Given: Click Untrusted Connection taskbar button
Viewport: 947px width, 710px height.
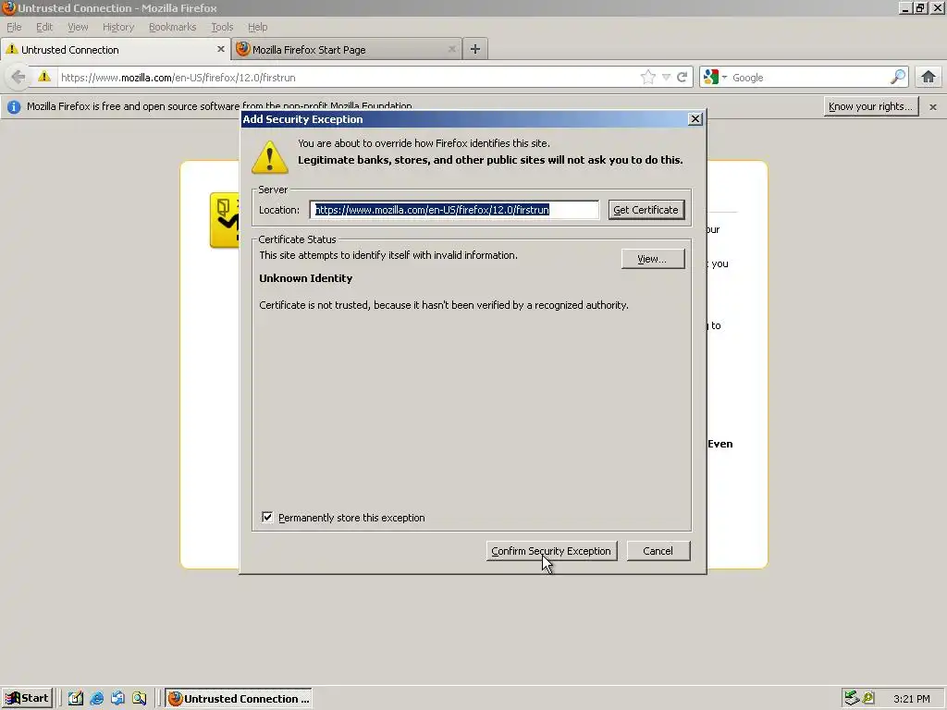Looking at the screenshot, I should 239,698.
